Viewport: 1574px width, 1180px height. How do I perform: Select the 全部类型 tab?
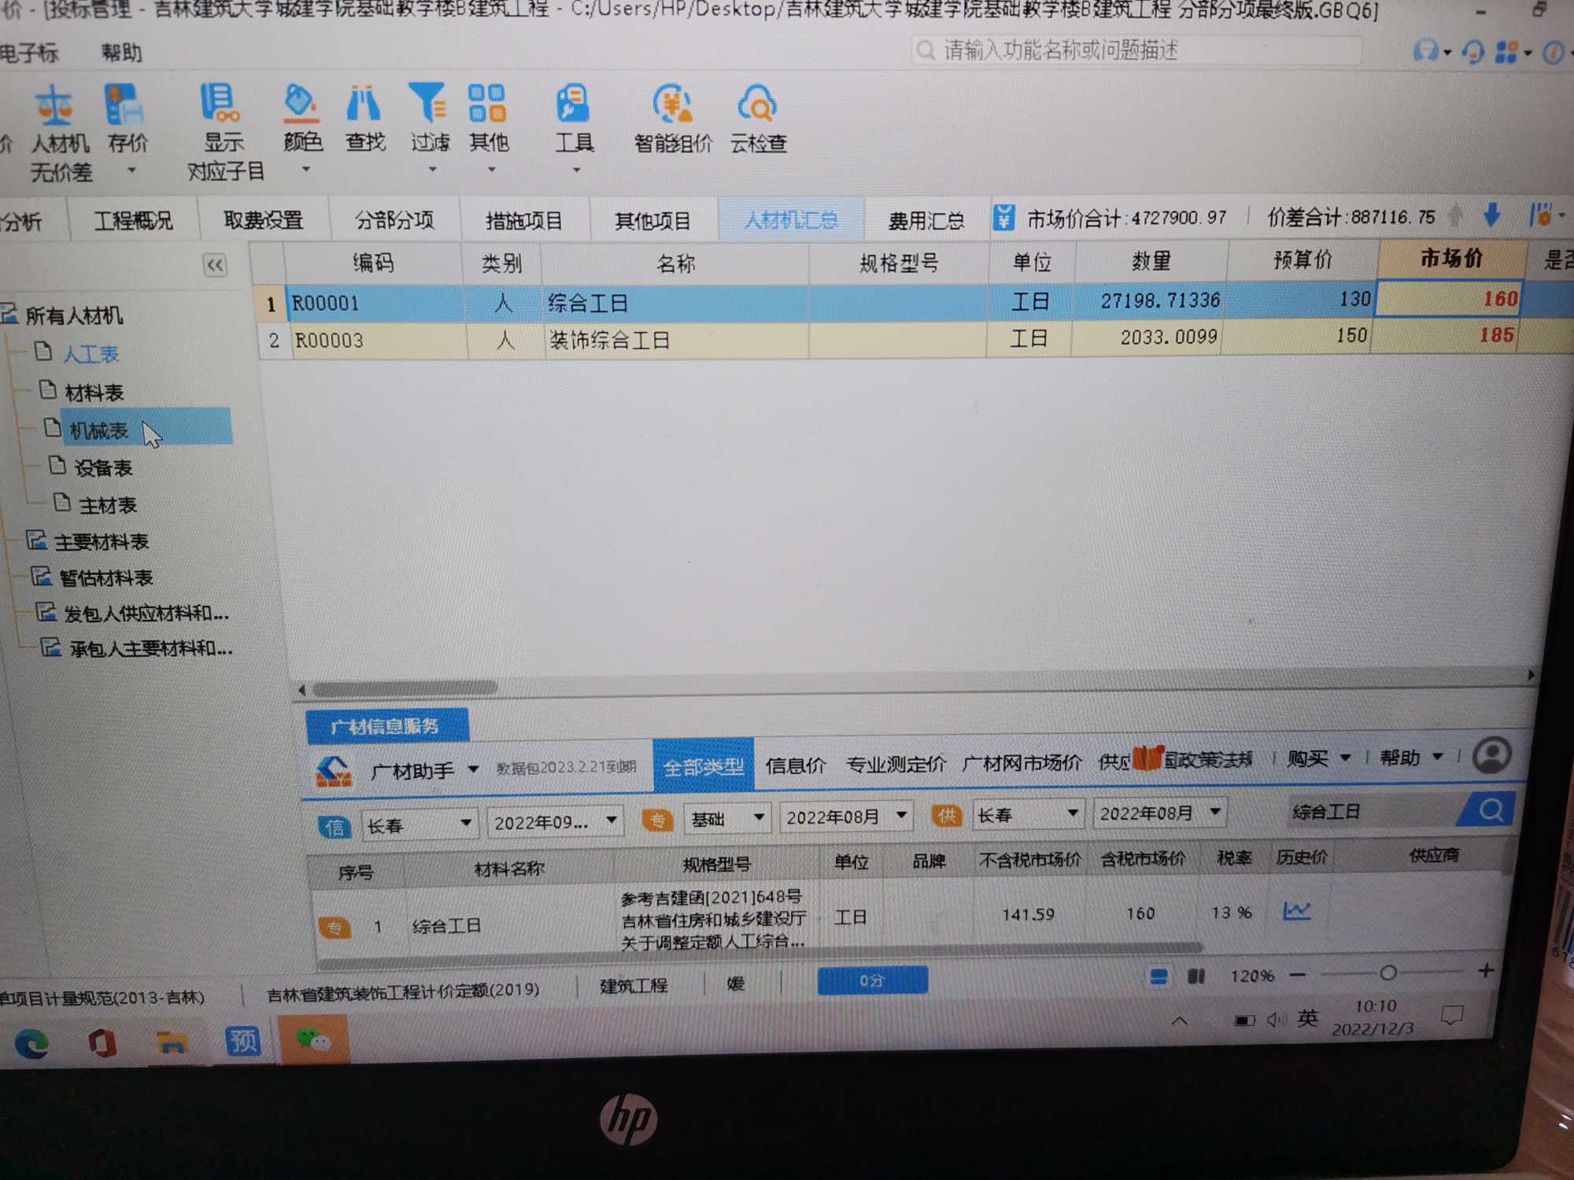point(703,766)
